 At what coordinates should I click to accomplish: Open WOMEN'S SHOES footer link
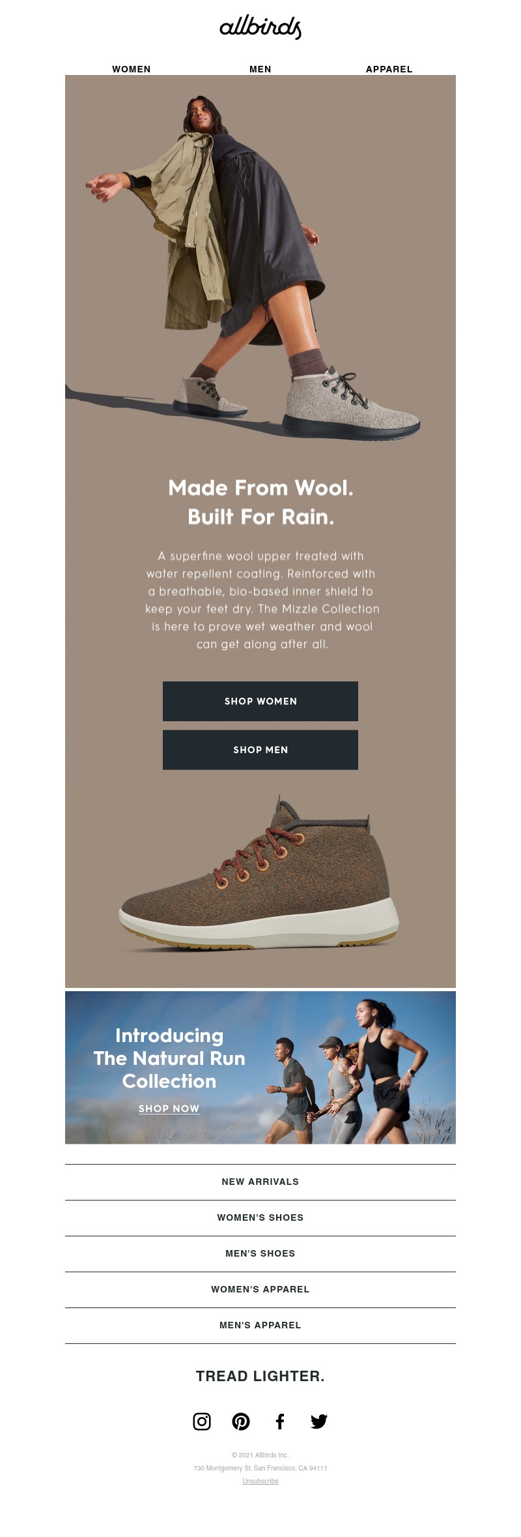(x=260, y=1217)
